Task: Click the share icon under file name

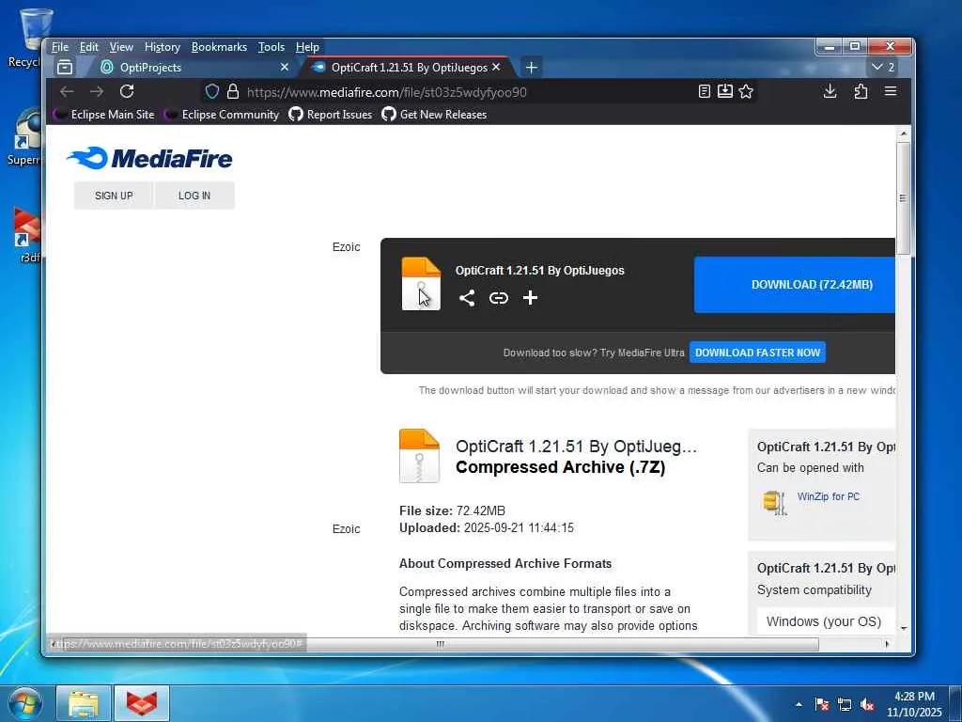Action: tap(467, 298)
